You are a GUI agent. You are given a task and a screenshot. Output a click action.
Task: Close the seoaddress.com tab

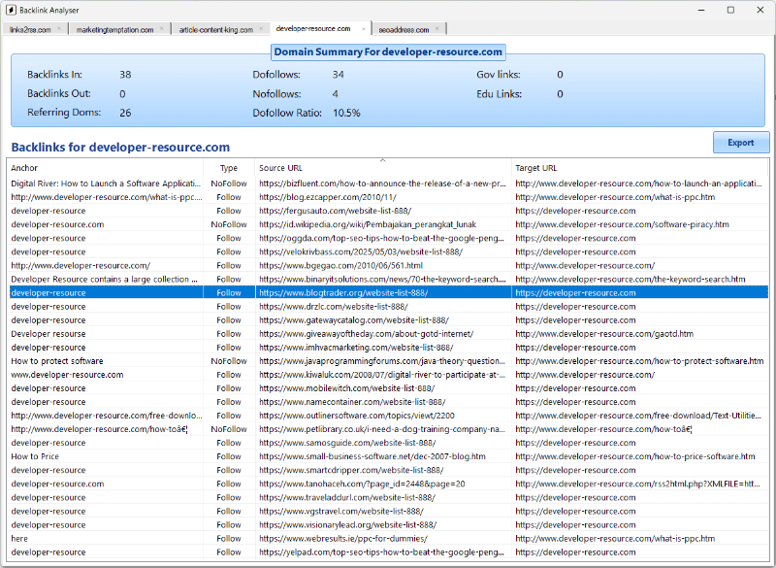(437, 29)
